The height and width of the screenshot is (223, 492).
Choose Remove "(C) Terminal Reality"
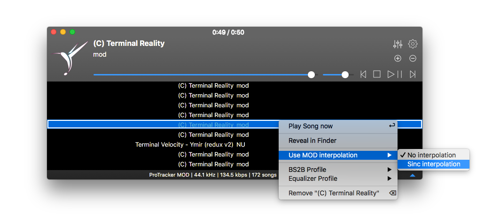[x=338, y=193]
